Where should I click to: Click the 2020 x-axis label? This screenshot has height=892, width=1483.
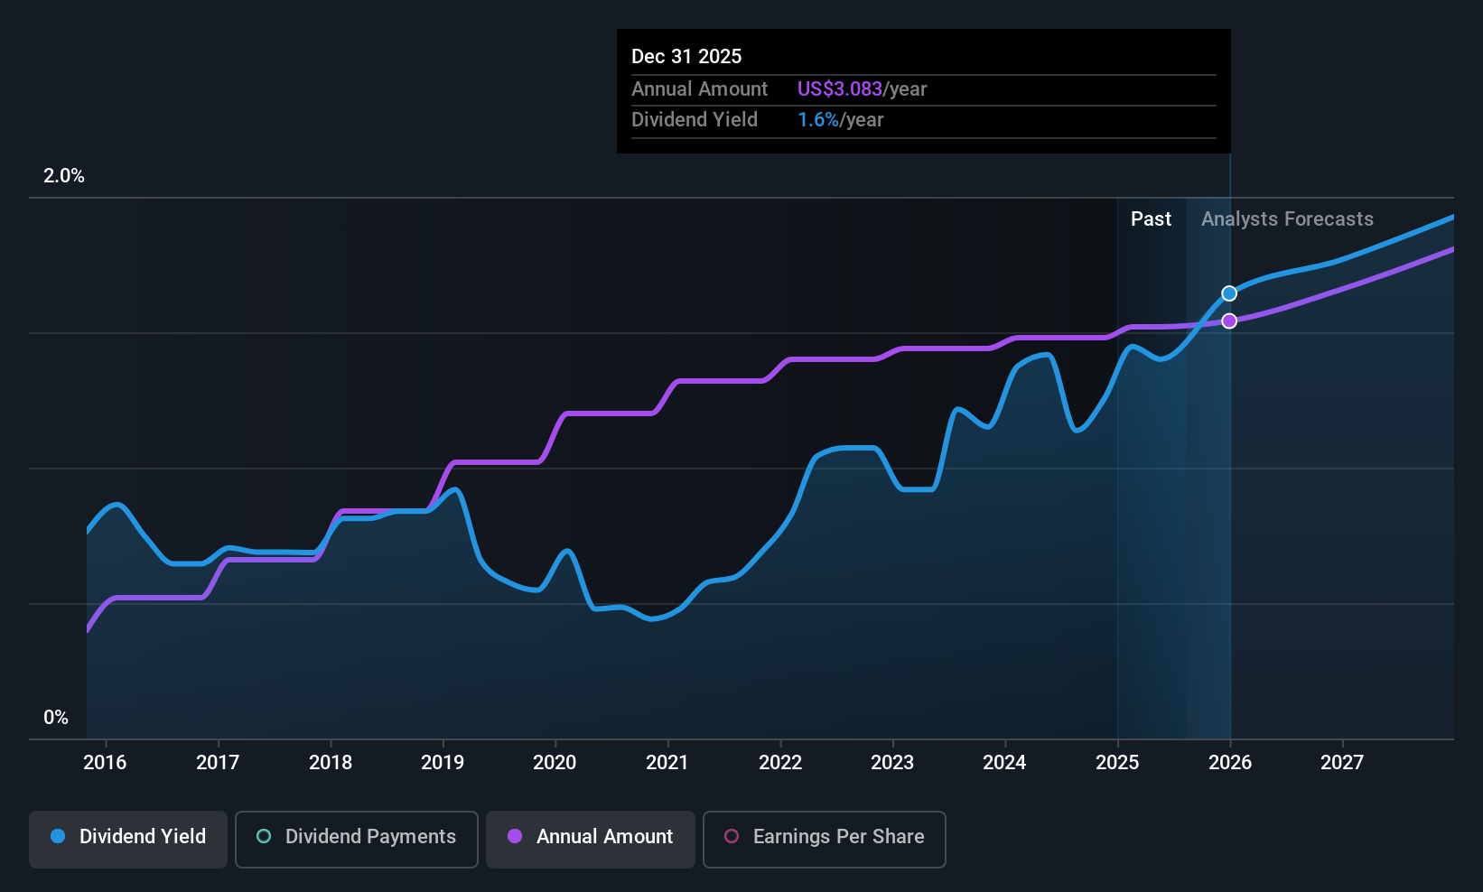pos(555,763)
